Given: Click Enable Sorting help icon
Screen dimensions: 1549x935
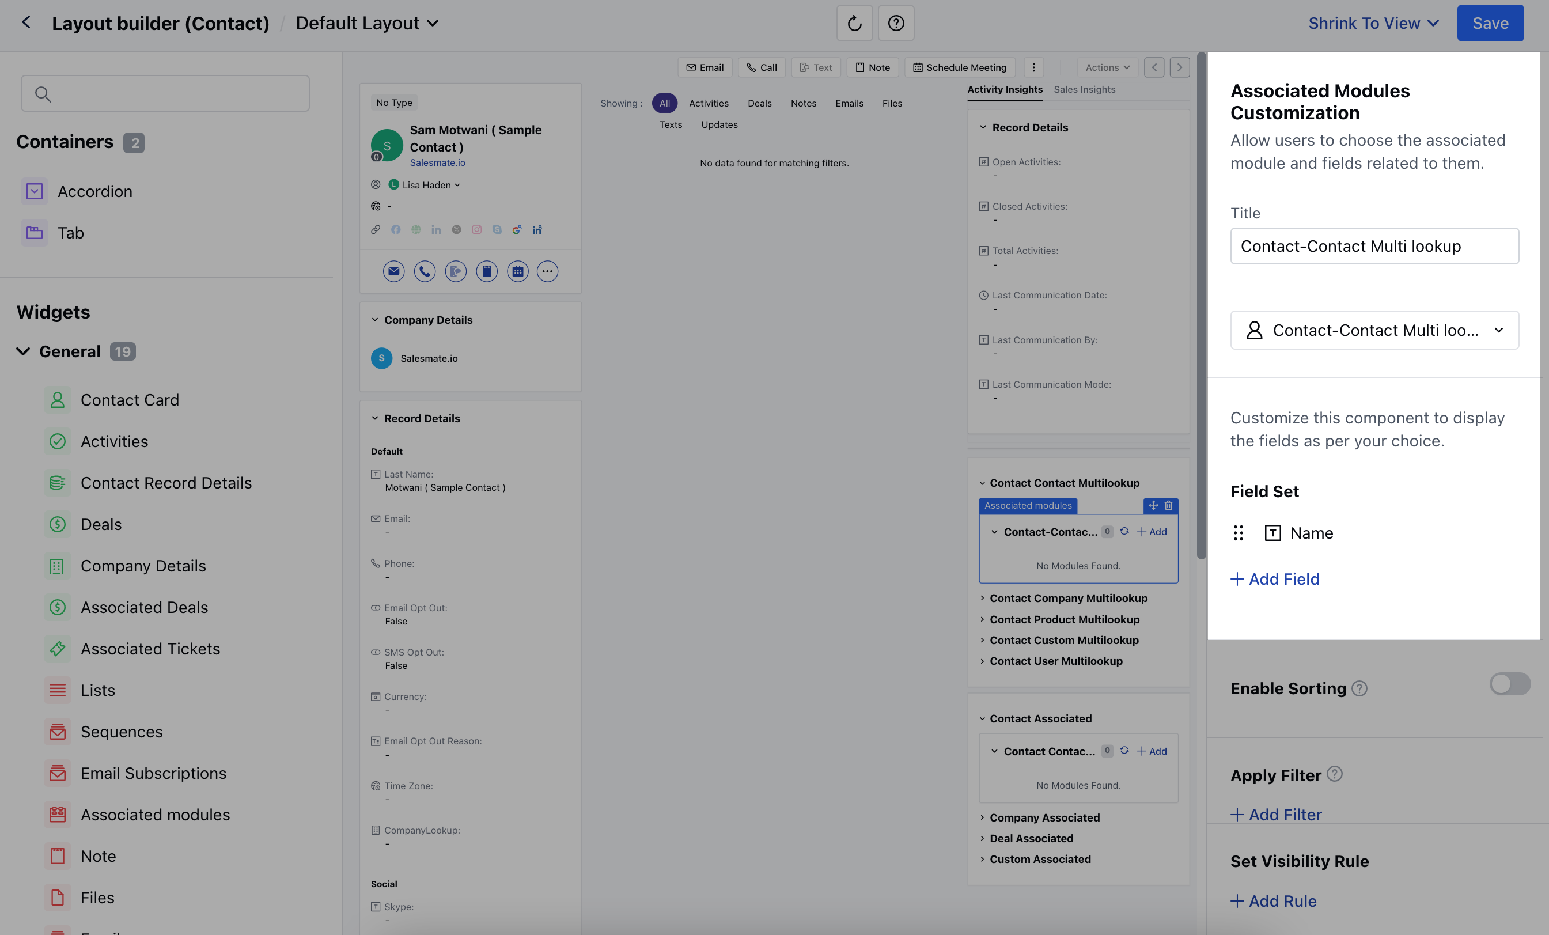Looking at the screenshot, I should pyautogui.click(x=1359, y=688).
